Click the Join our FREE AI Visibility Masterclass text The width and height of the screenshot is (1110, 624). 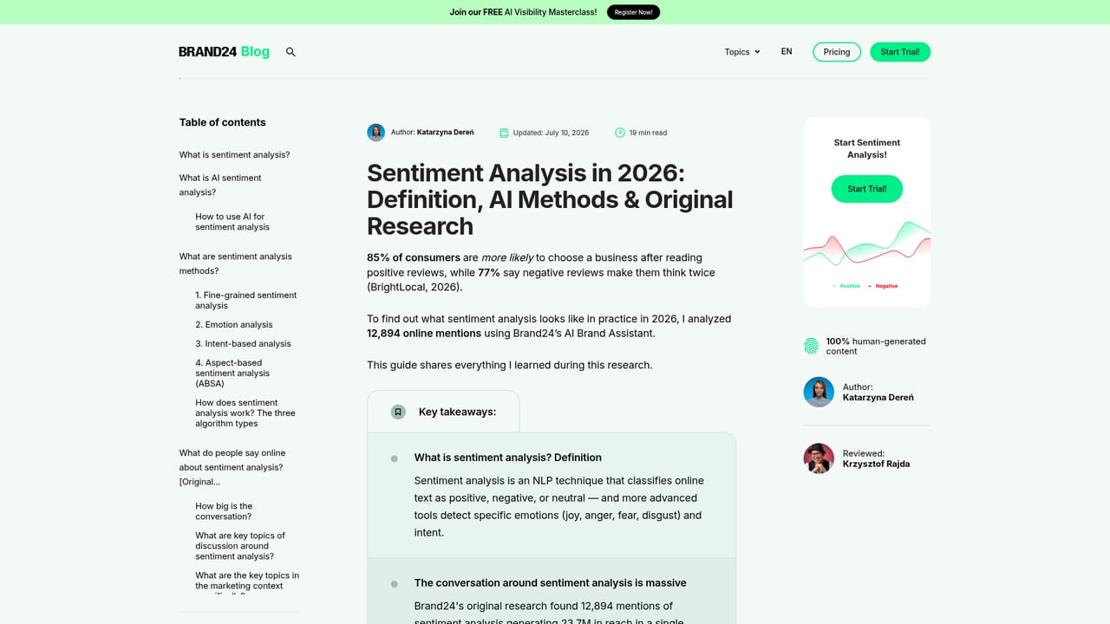(x=523, y=12)
